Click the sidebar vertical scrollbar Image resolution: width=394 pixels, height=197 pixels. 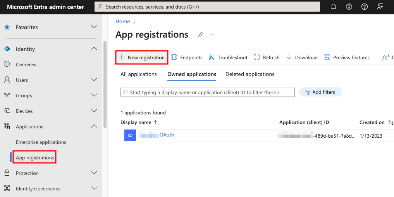(105, 85)
